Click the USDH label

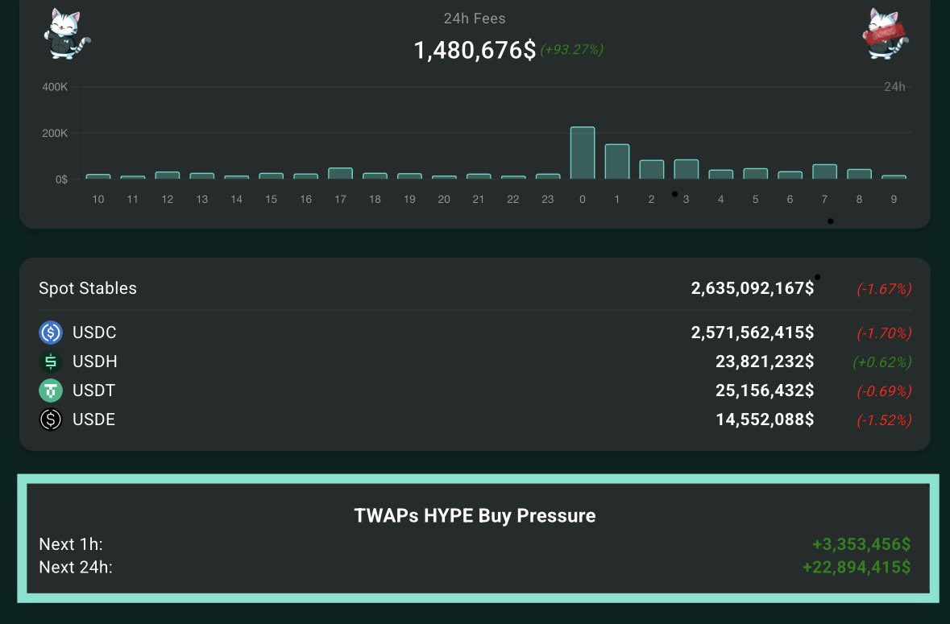click(95, 362)
